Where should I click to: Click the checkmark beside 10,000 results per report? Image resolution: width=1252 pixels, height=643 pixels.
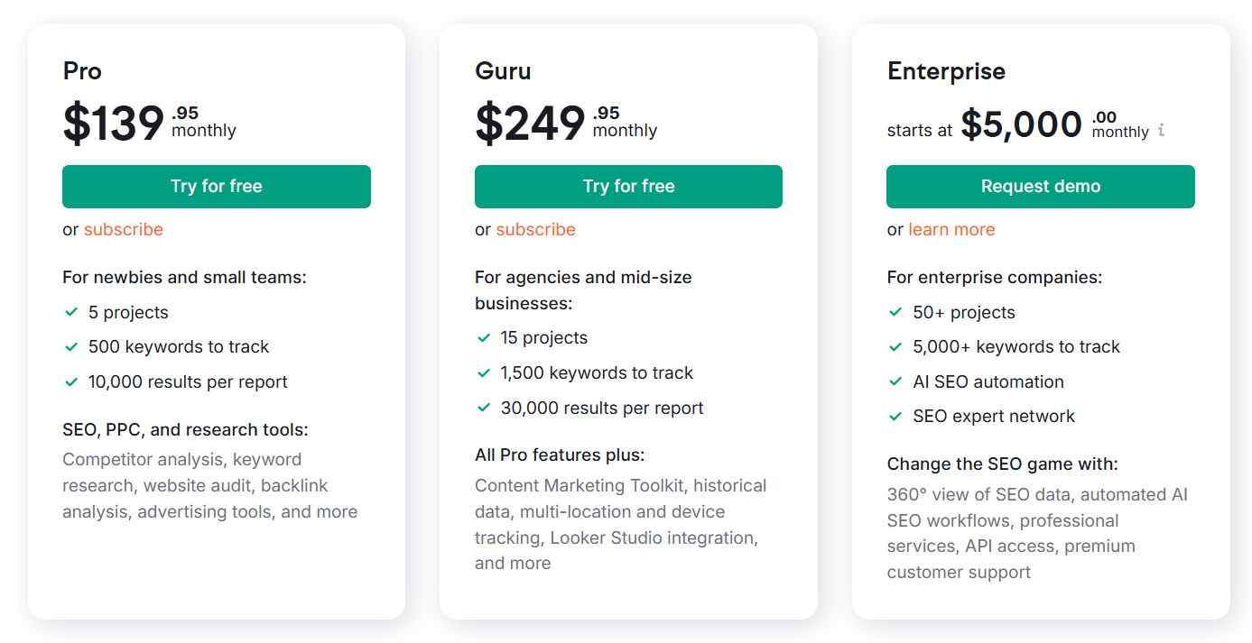click(71, 381)
